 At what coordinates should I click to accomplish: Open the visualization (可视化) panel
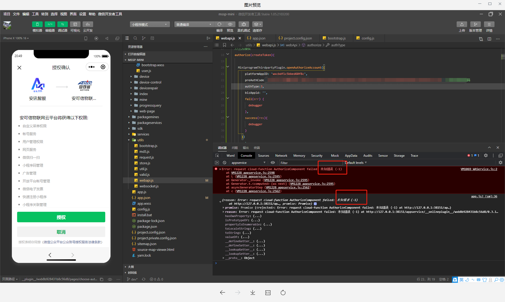[x=75, y=24]
